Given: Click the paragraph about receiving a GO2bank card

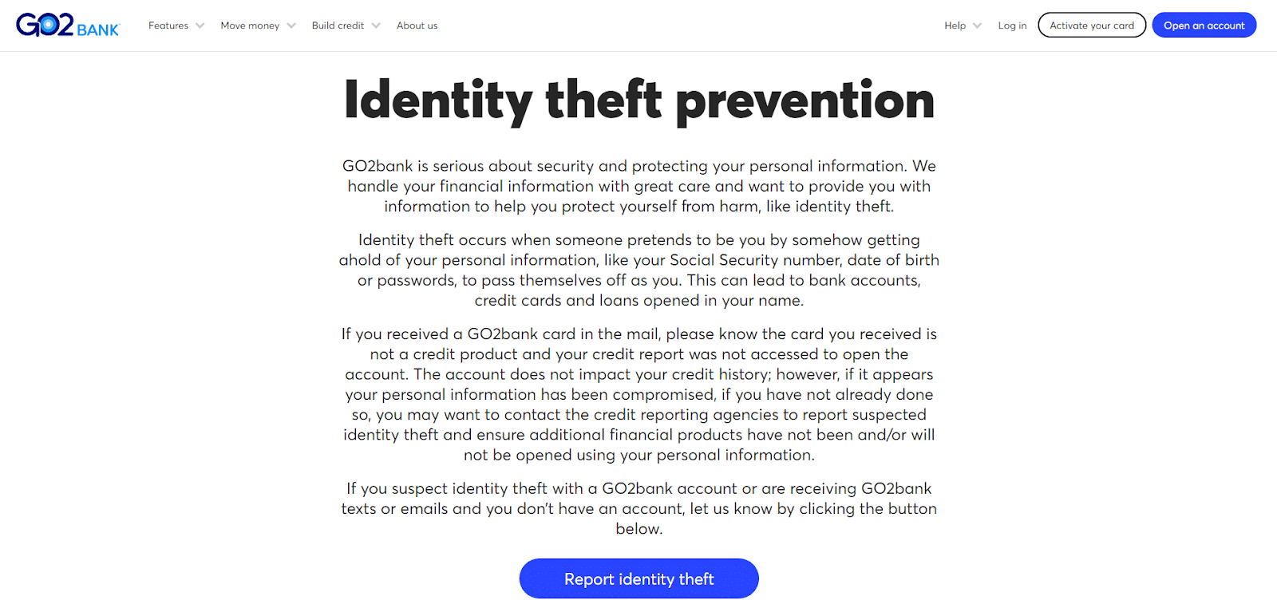Looking at the screenshot, I should [639, 394].
